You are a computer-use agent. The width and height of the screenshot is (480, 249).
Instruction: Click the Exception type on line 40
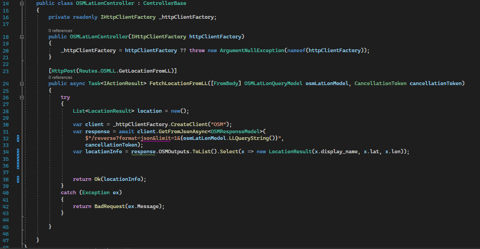(96, 192)
